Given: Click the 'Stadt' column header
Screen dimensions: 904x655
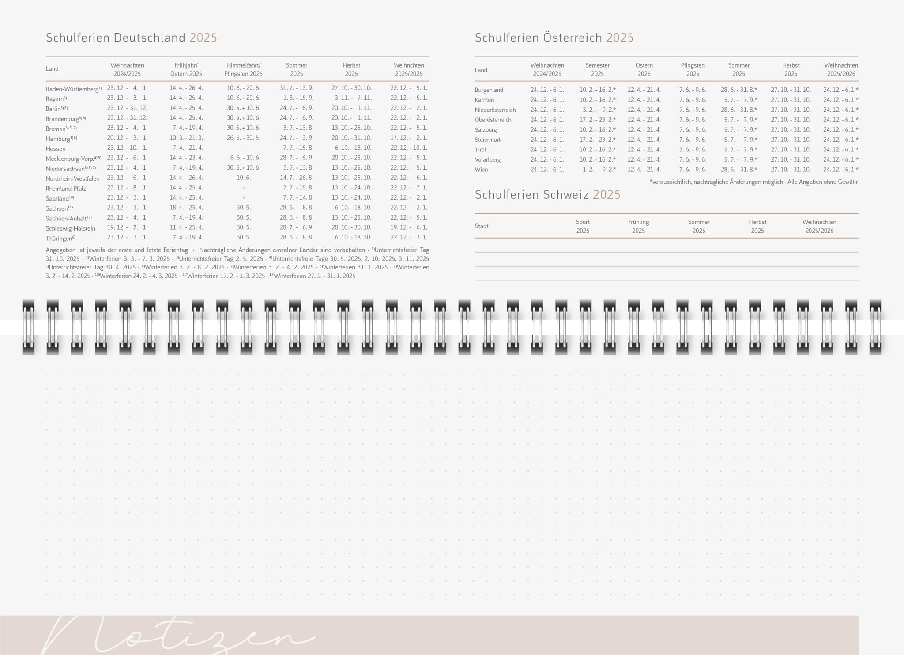Looking at the screenshot, I should [x=482, y=226].
